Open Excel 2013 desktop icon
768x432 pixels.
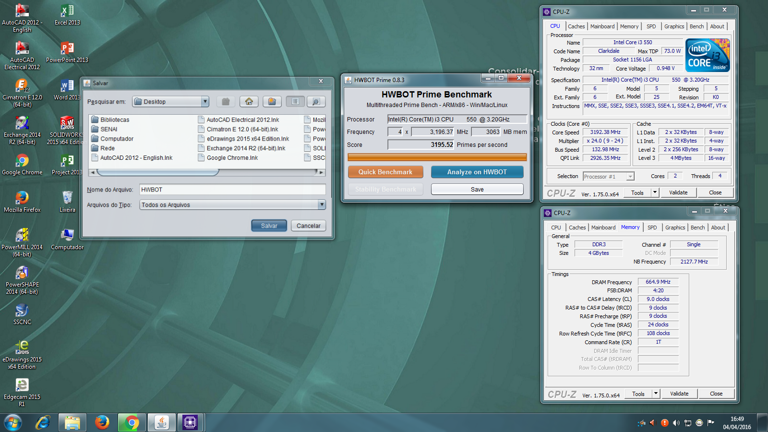pyautogui.click(x=67, y=14)
